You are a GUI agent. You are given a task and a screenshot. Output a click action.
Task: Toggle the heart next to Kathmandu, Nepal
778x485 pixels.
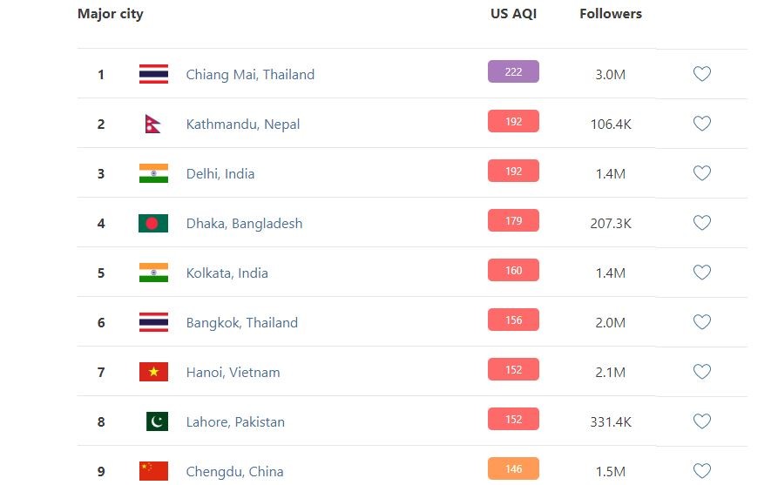pyautogui.click(x=701, y=124)
